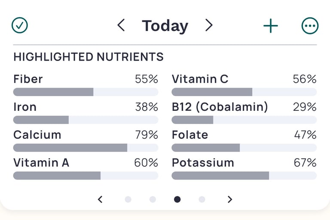This screenshot has width=330, height=220.
Task: Select the Iron nutrient label
Action: coord(25,107)
